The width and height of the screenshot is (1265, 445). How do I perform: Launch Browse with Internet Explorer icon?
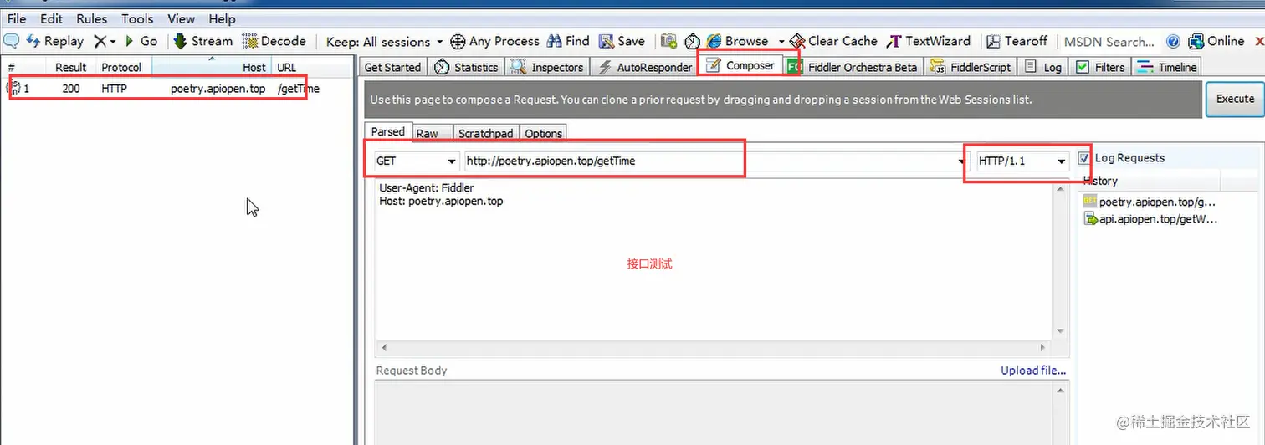click(x=737, y=41)
